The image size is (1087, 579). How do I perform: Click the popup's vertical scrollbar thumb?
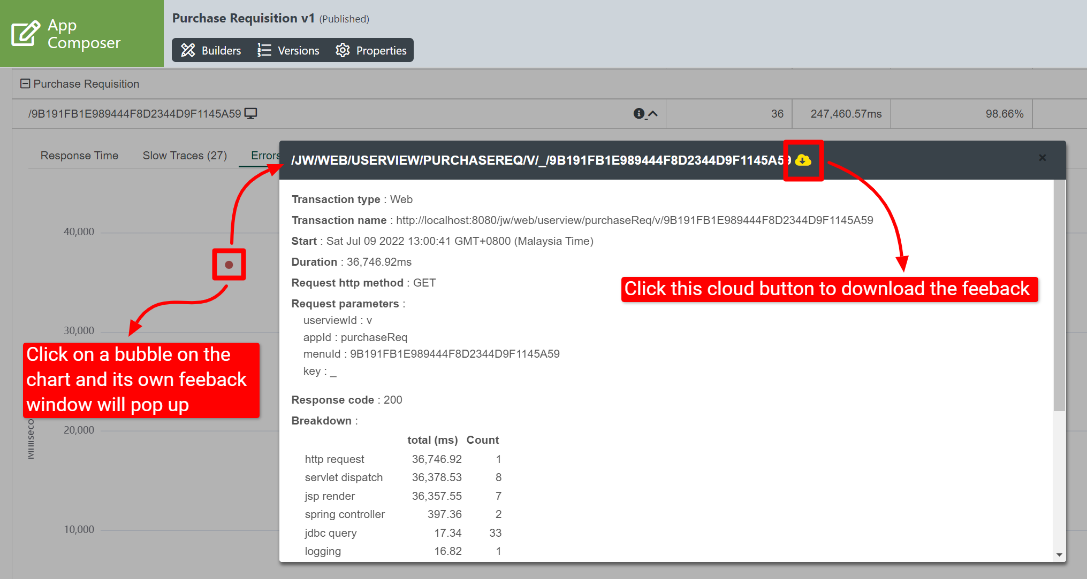pyautogui.click(x=1059, y=294)
